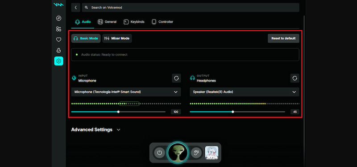Click the search magnifier icon
This screenshot has width=357, height=167.
pyautogui.click(x=86, y=8)
